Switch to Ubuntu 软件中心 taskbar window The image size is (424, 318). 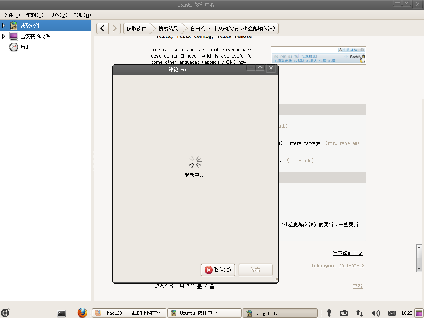(x=205, y=313)
